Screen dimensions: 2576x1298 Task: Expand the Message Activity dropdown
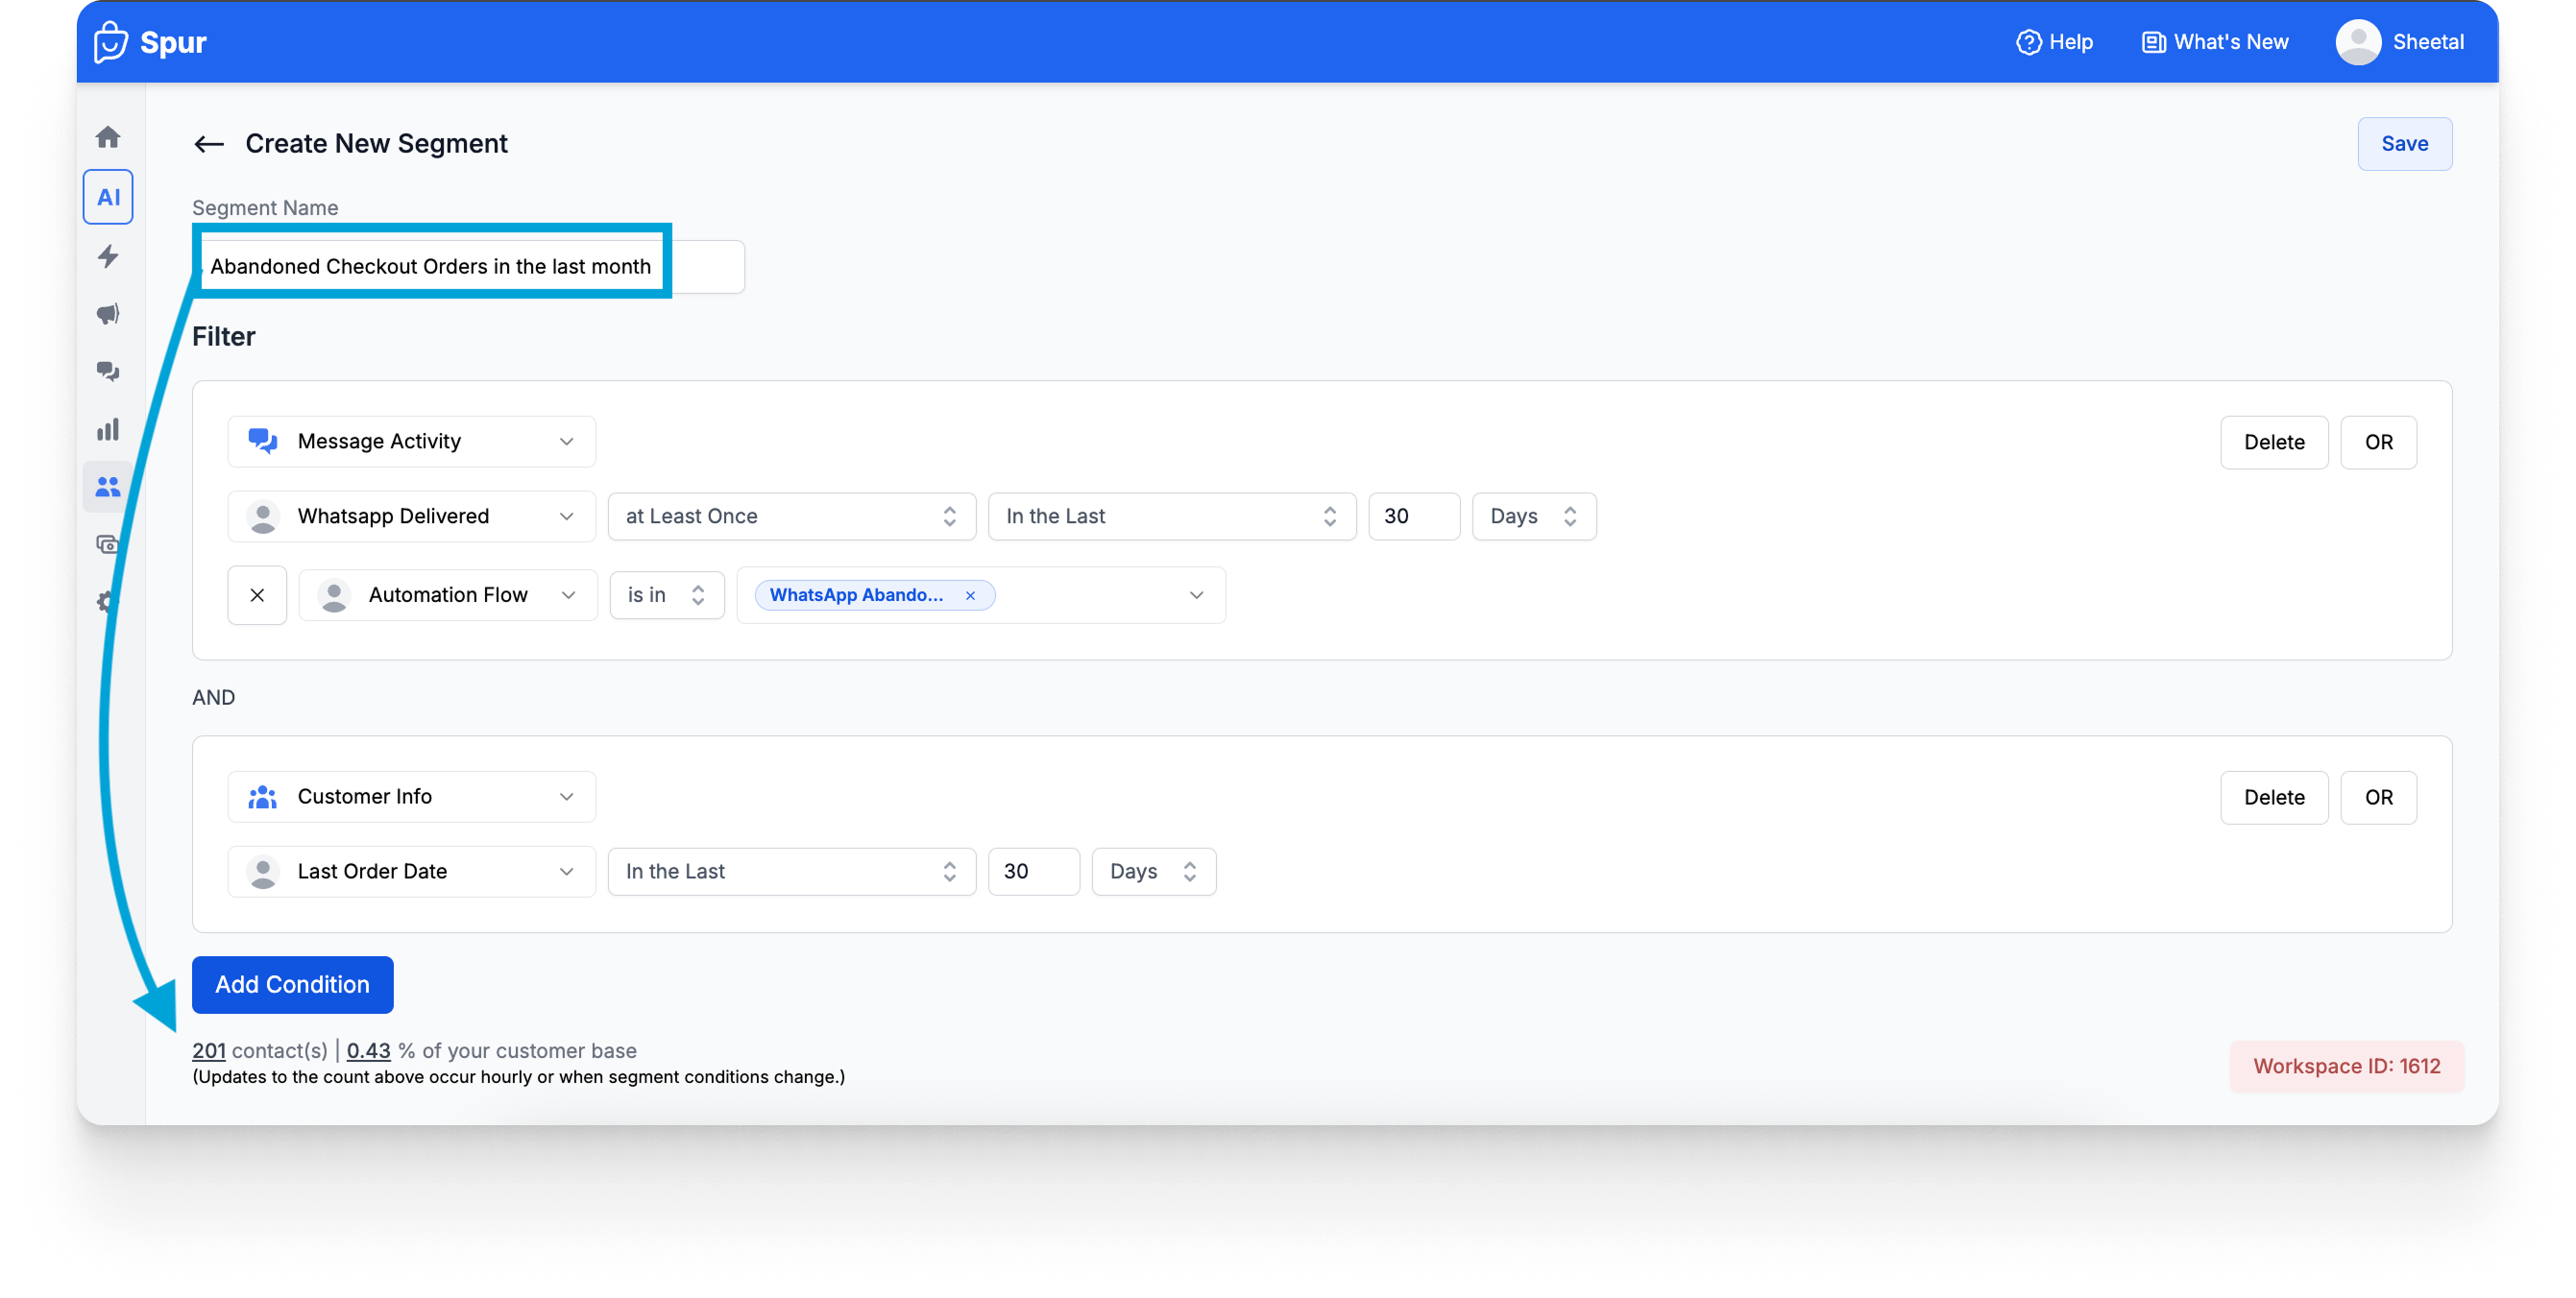pos(411,442)
